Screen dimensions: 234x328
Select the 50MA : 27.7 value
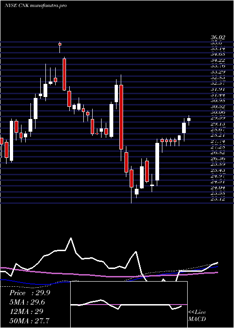point(29,321)
